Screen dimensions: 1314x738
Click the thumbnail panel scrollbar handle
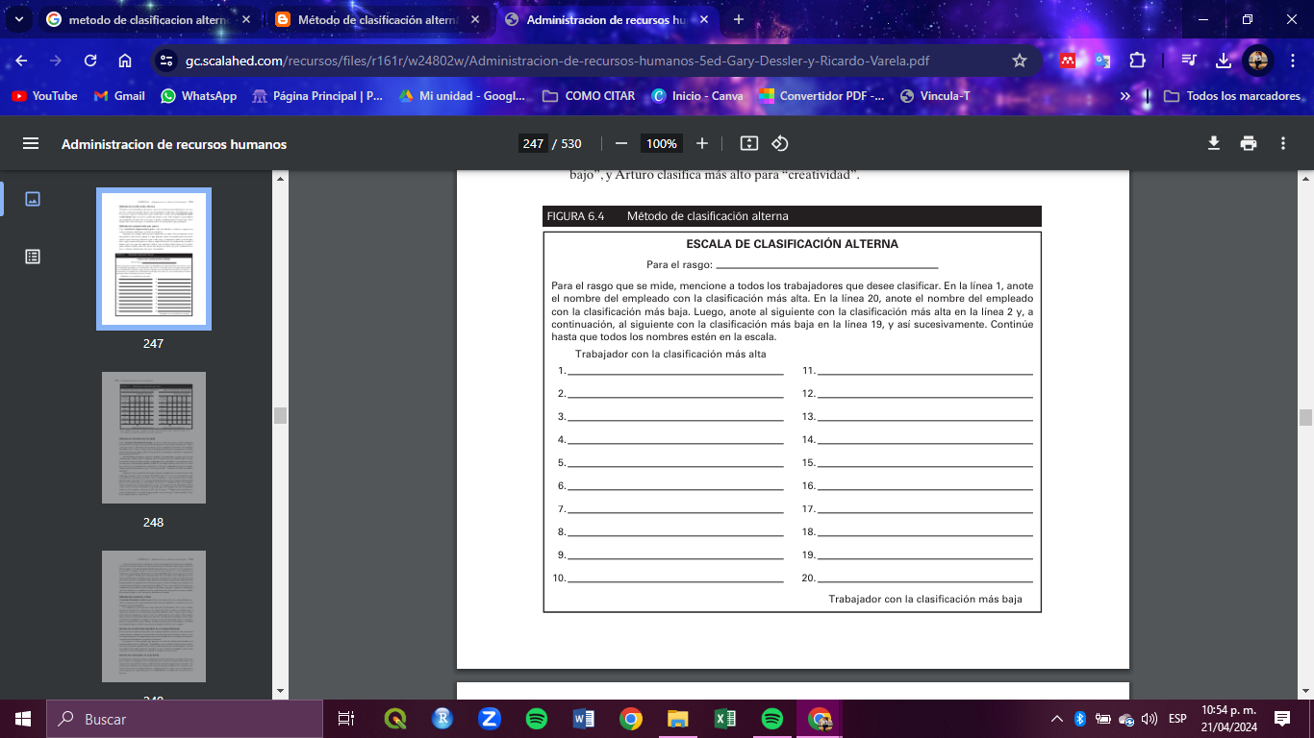tap(280, 415)
